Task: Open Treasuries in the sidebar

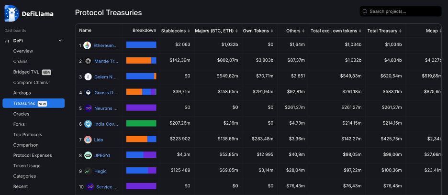Action: tap(33, 103)
